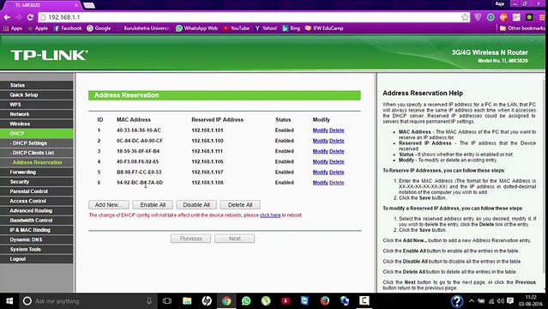Click the Delete All button
Viewport: 548px width, 309px height.
240,205
